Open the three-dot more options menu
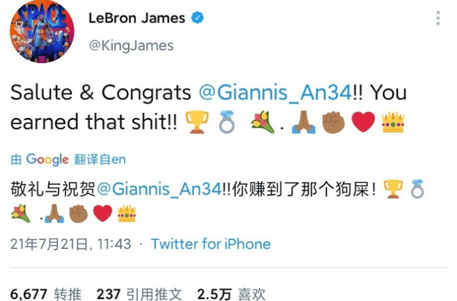The height and width of the screenshot is (301, 457). click(x=438, y=18)
